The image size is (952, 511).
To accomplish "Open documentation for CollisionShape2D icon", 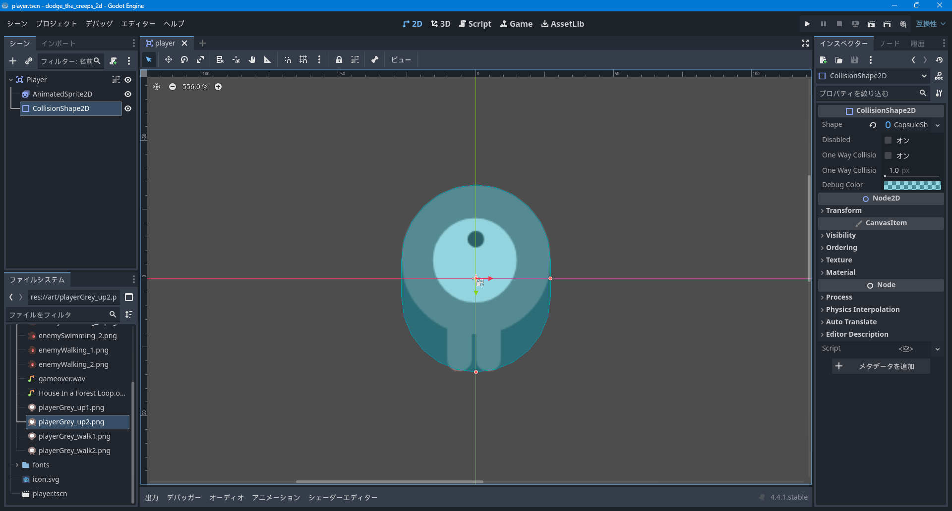I will 939,76.
